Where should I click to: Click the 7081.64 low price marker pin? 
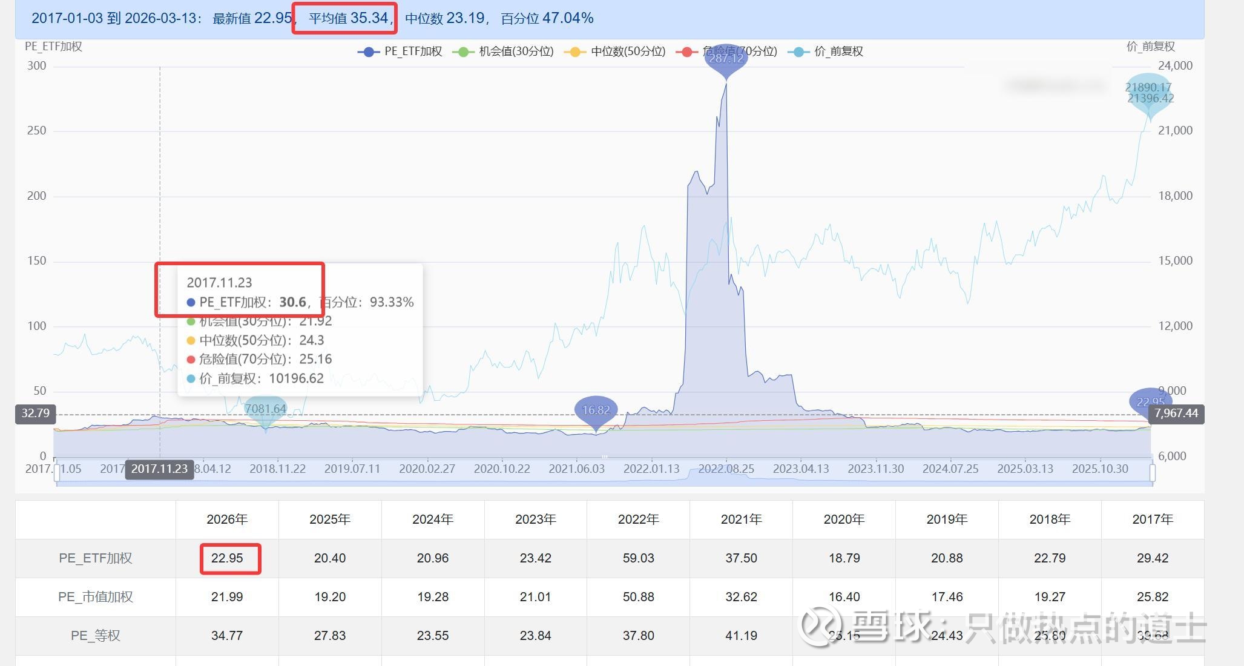265,410
